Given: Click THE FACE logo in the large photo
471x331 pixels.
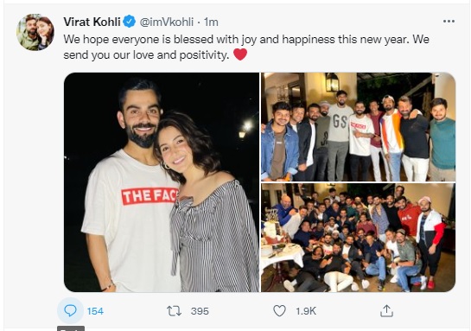Looking at the screenshot, I should tap(150, 196).
